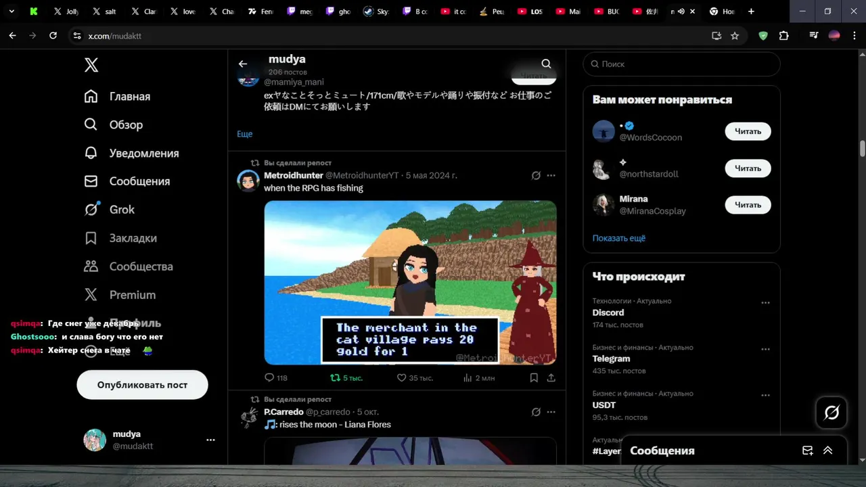Go back with profile header arrow
Image resolution: width=866 pixels, height=487 pixels.
pos(243,64)
